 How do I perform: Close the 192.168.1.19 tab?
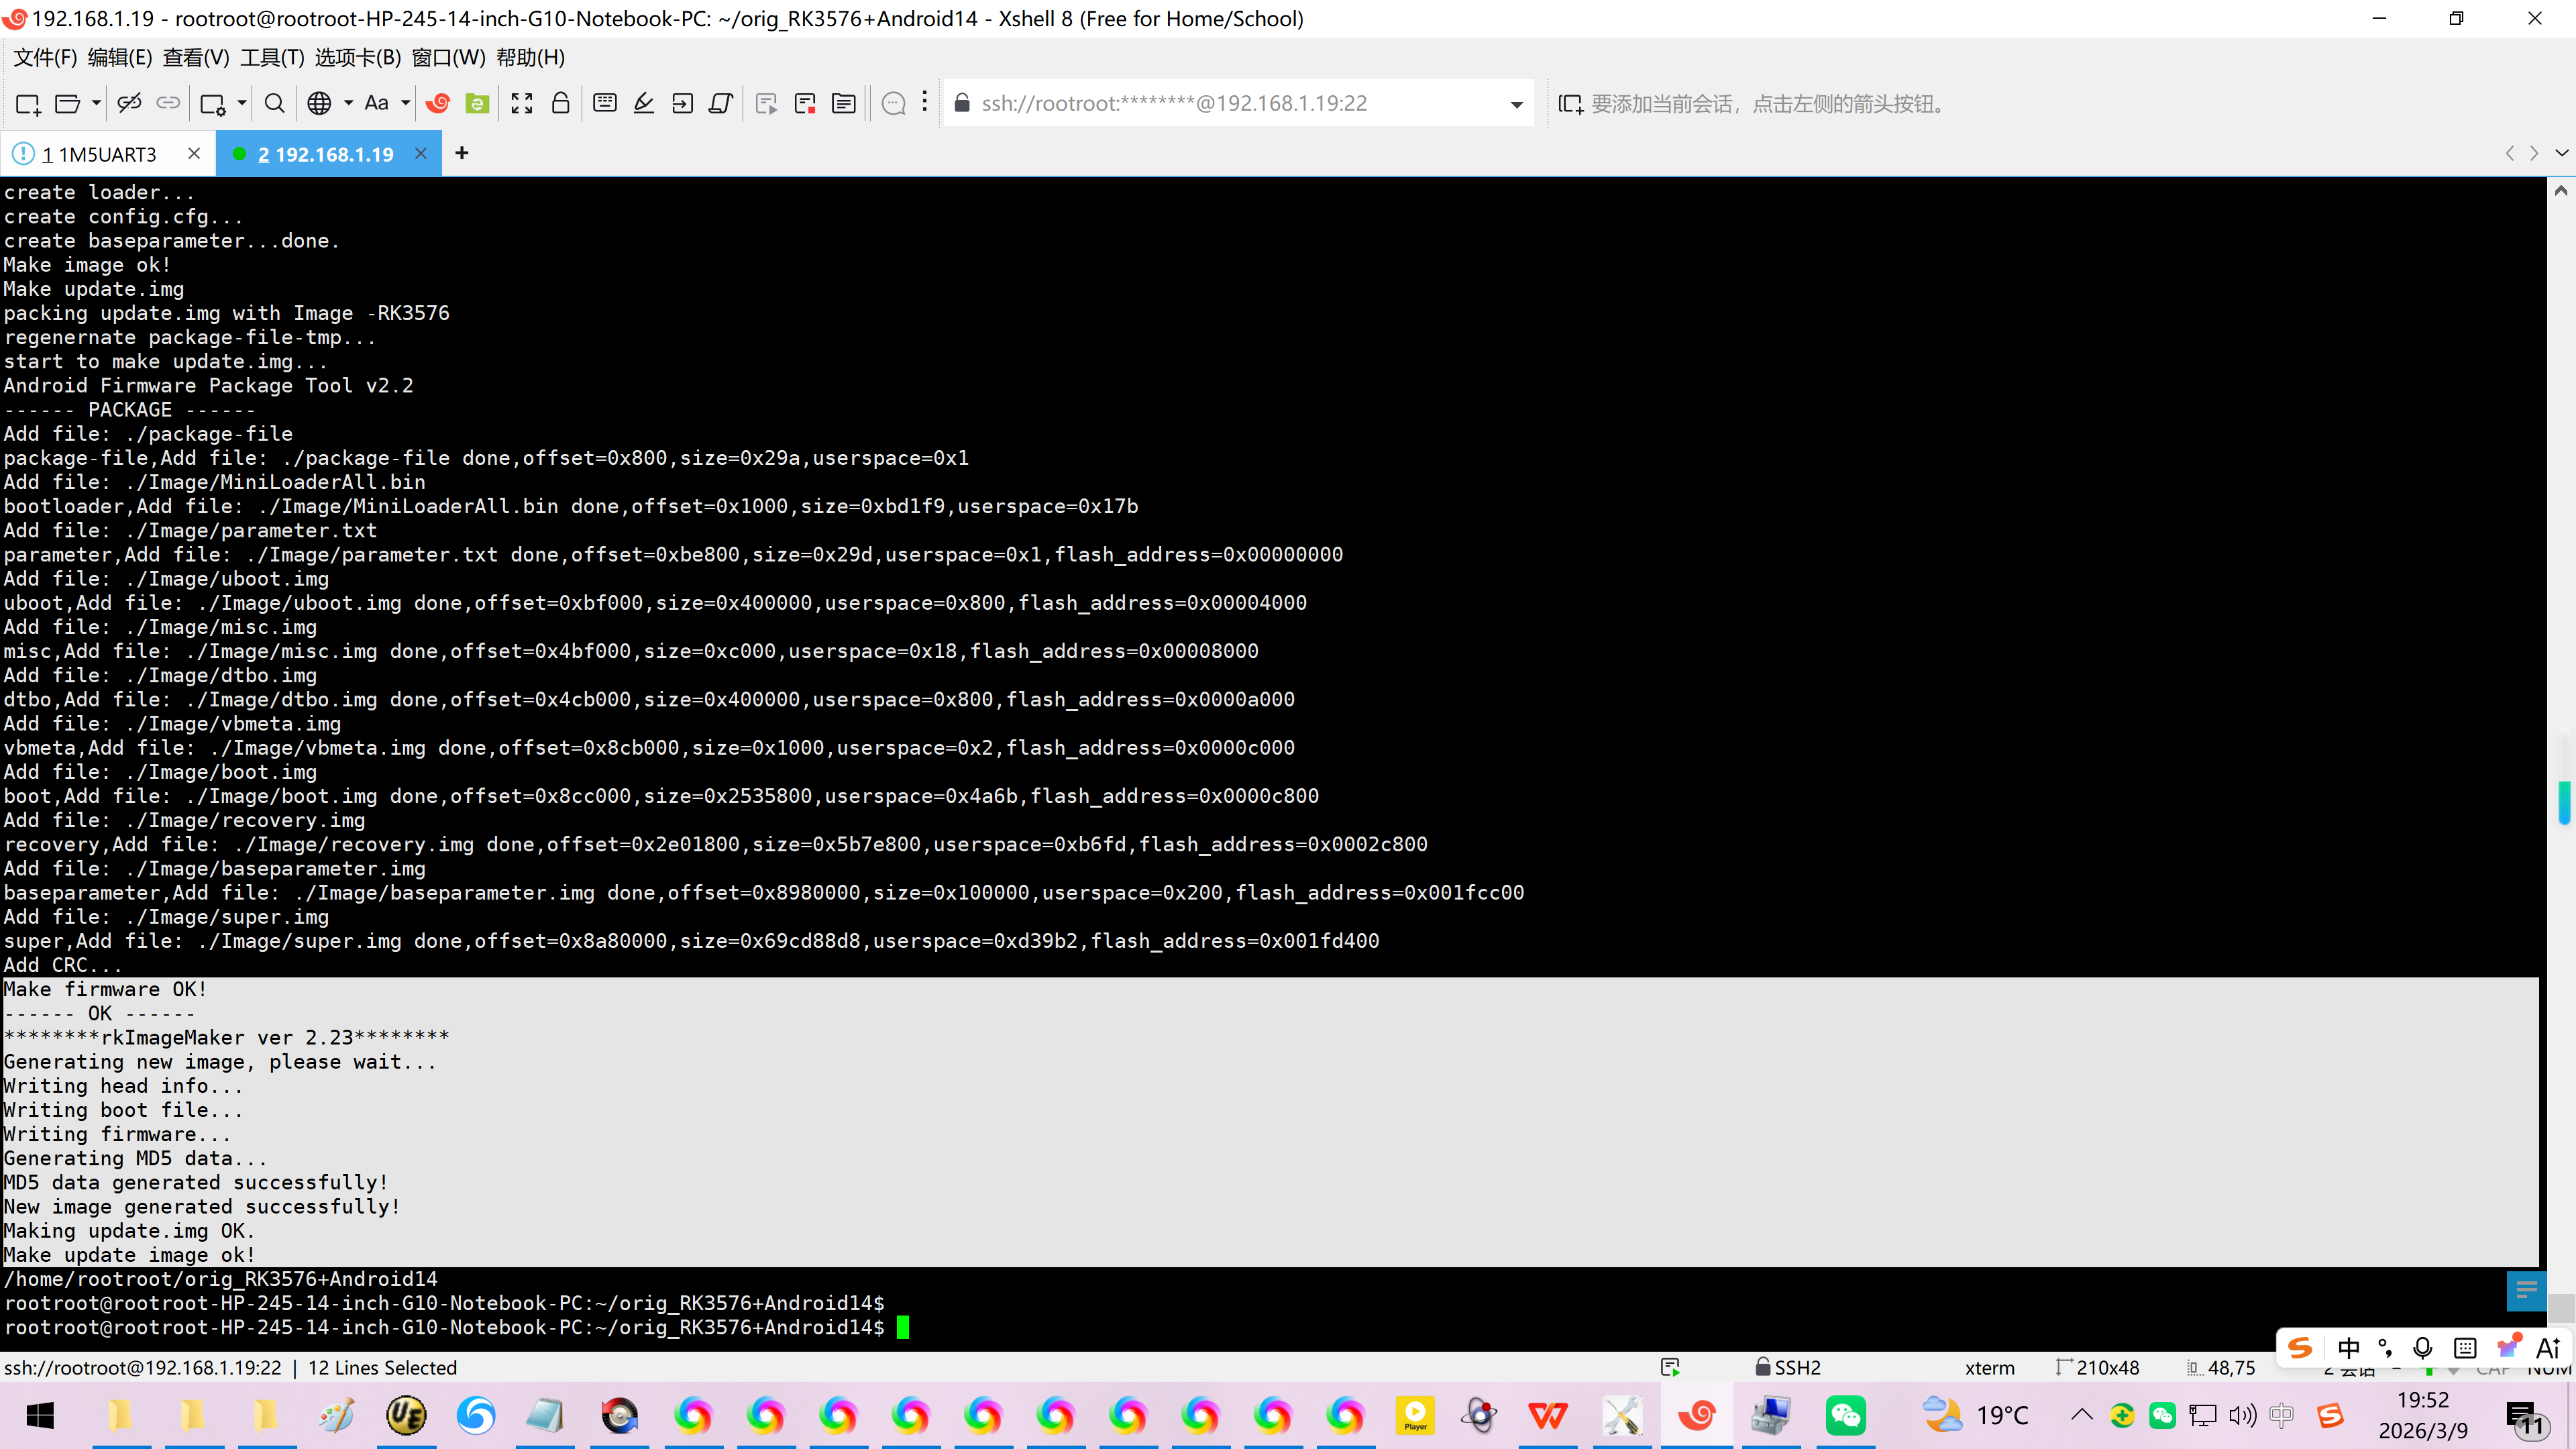tap(421, 153)
